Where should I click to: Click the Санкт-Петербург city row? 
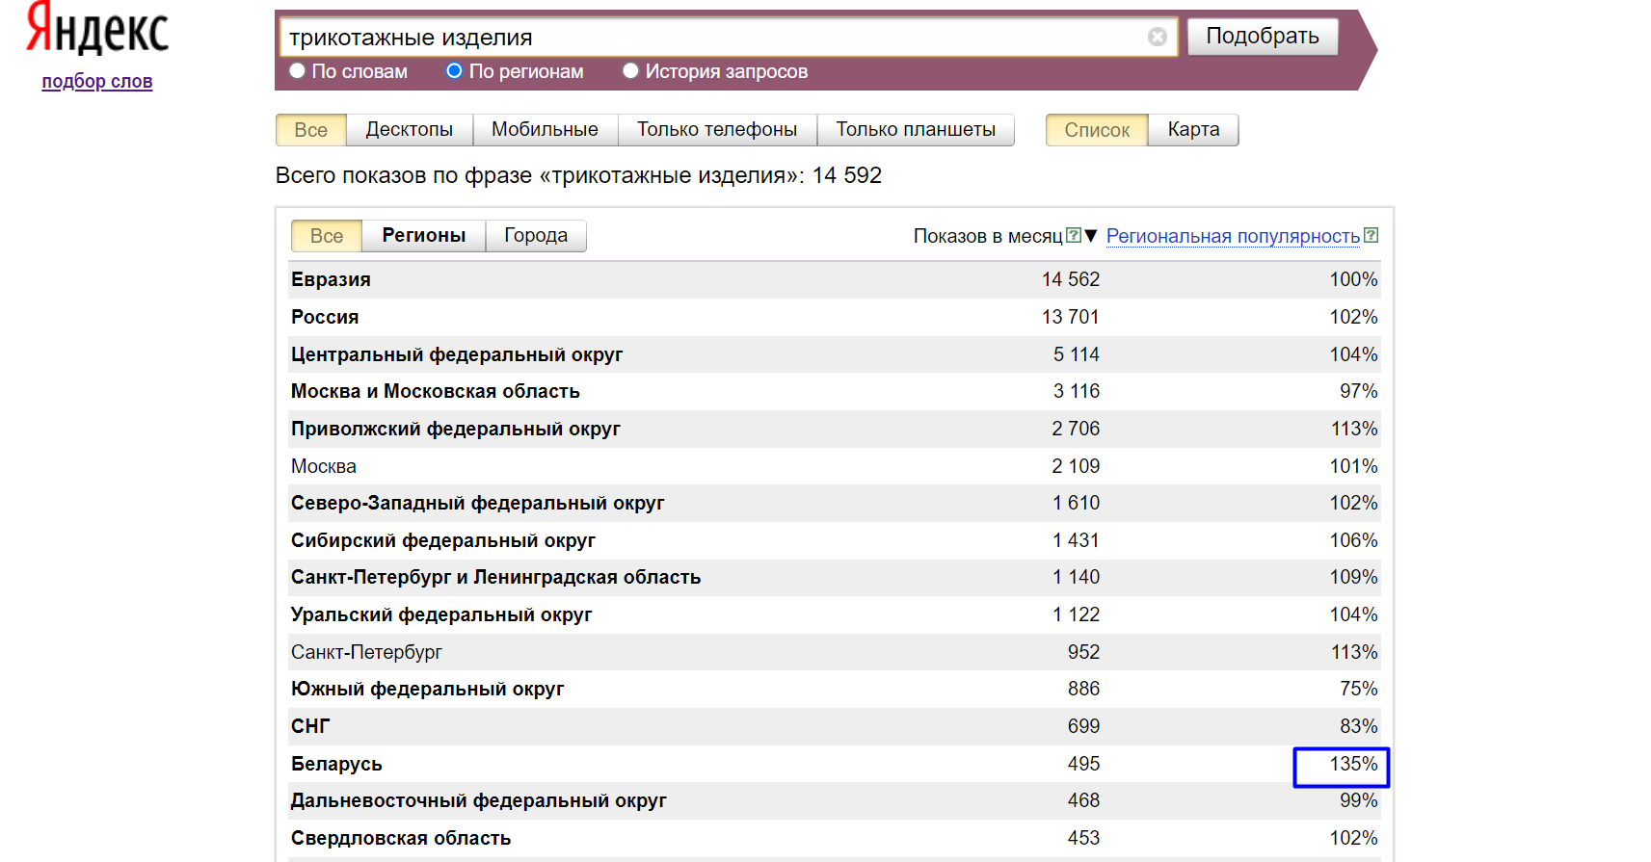(835, 652)
